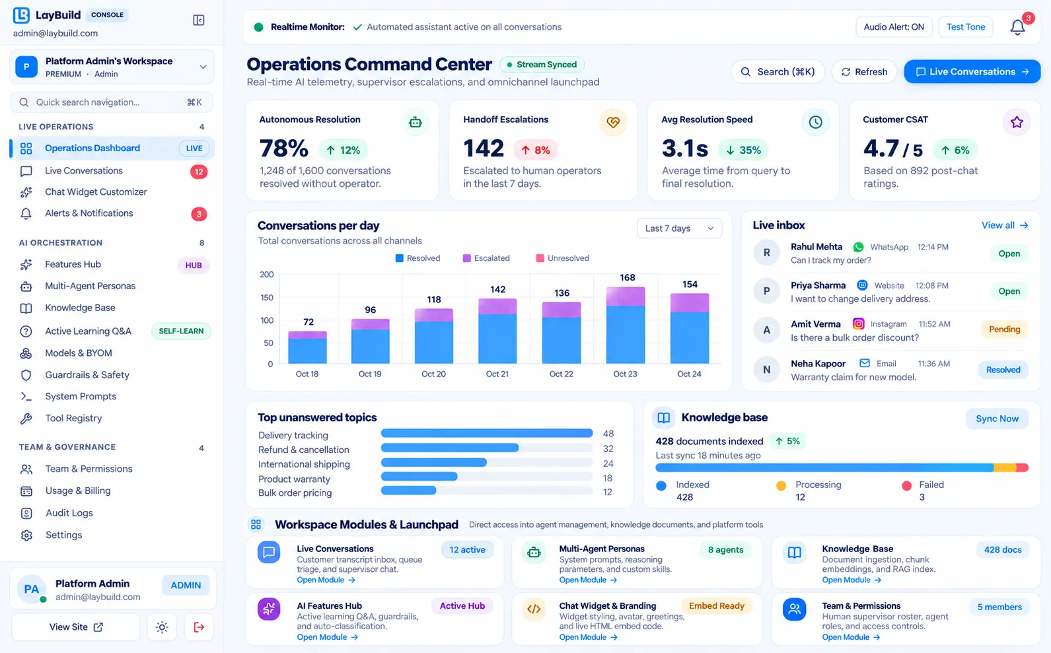This screenshot has width=1051, height=653.
Task: Click the blue Live Conversations button
Action: (972, 72)
